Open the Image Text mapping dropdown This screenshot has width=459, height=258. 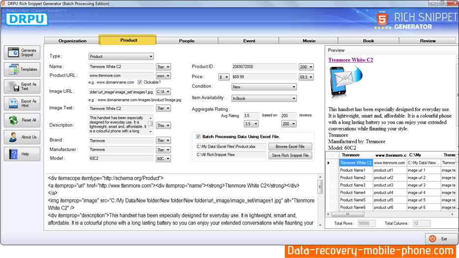pyautogui.click(x=163, y=108)
